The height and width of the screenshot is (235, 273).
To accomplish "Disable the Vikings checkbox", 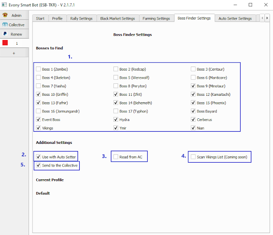I will (x=38, y=128).
